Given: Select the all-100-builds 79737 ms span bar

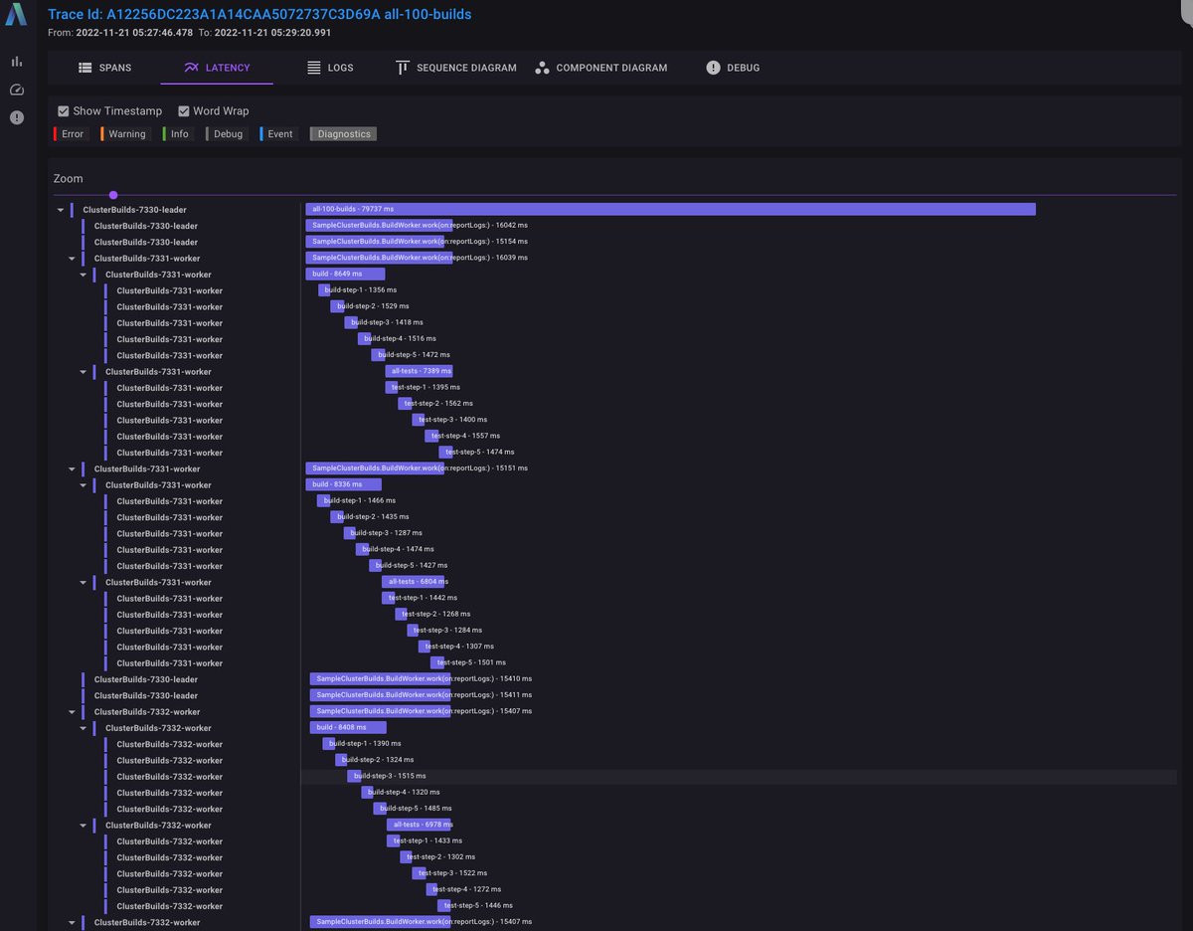Looking at the screenshot, I should click(670, 209).
